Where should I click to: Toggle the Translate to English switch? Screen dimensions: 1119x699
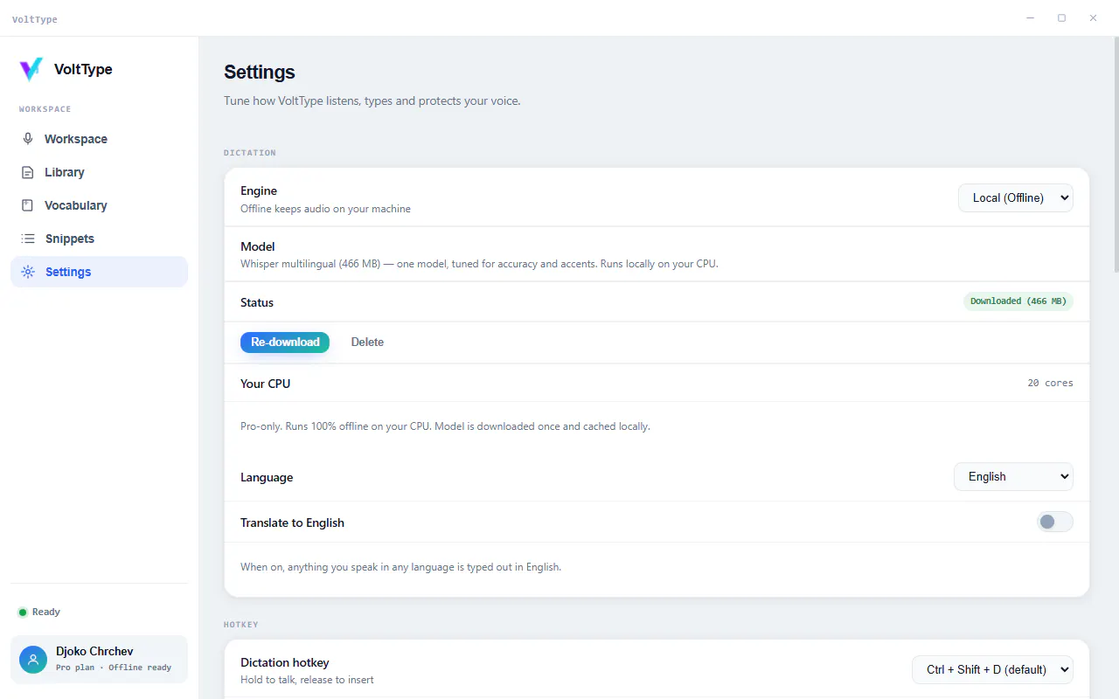coord(1054,522)
